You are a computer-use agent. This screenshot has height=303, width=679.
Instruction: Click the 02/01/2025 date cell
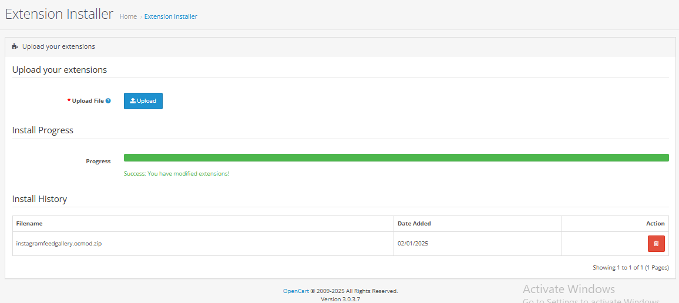coord(413,244)
